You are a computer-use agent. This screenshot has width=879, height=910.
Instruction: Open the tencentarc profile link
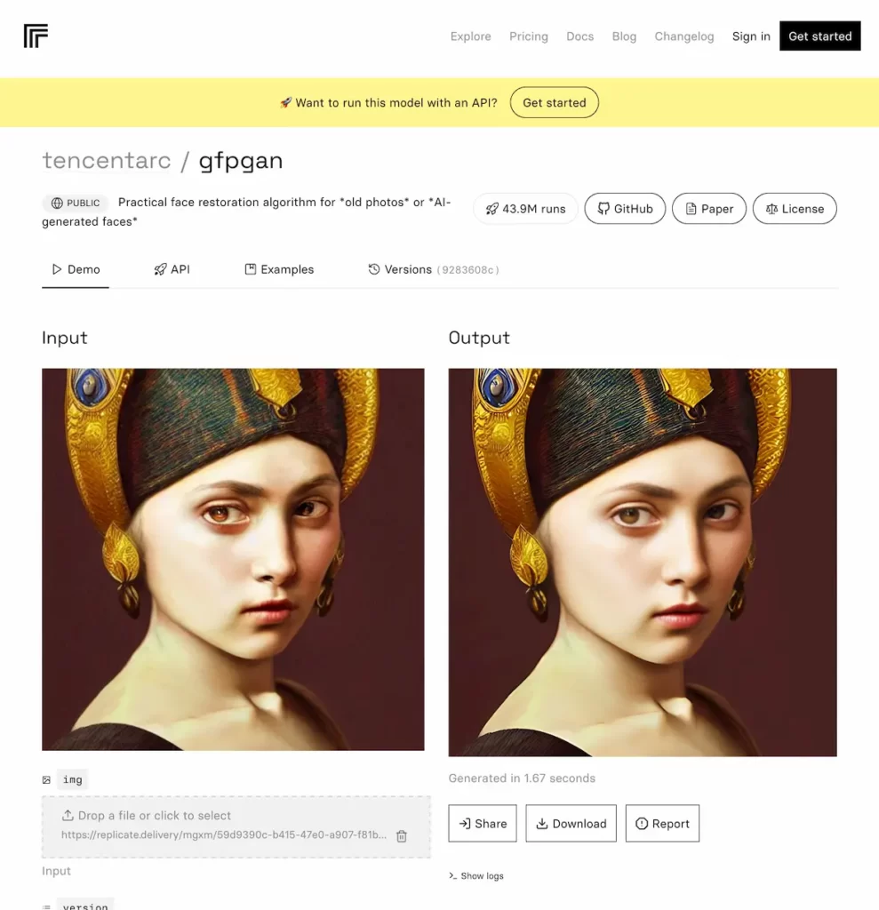(x=107, y=160)
